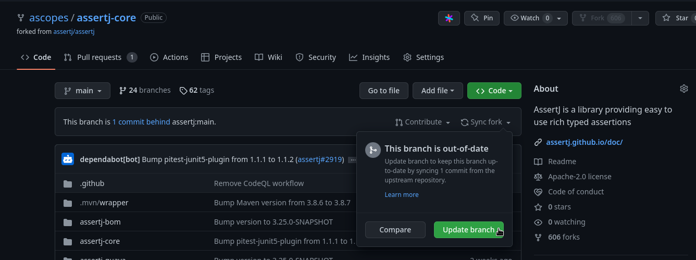Click the book icon next to Readme
The width and height of the screenshot is (696, 260).
click(x=538, y=162)
